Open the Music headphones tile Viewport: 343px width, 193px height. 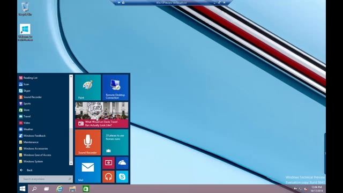click(108, 176)
